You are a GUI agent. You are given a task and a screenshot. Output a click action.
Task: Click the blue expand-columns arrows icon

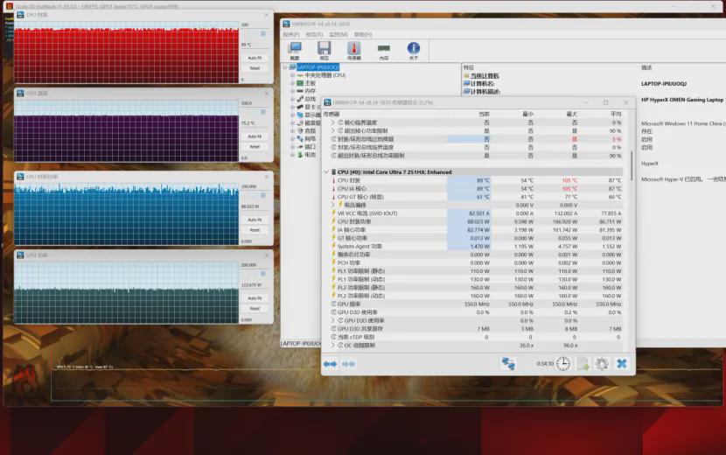click(330, 364)
